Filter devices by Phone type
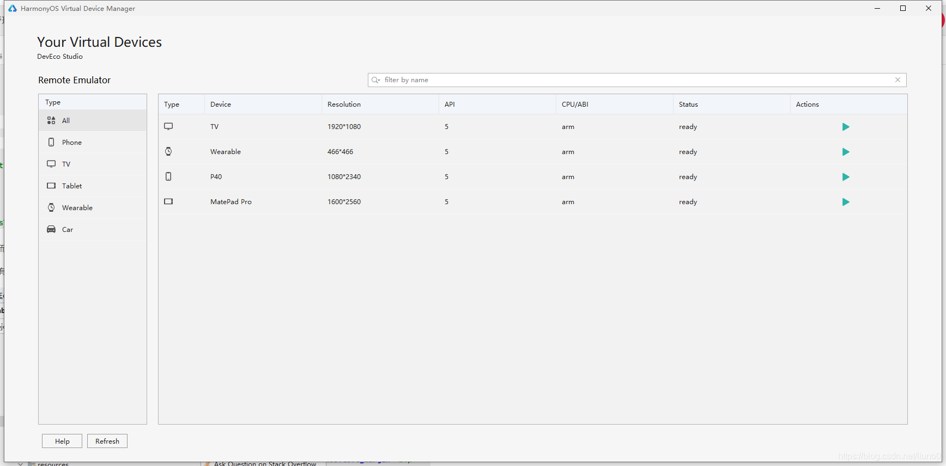Screen dimensions: 946x466 coord(93,142)
